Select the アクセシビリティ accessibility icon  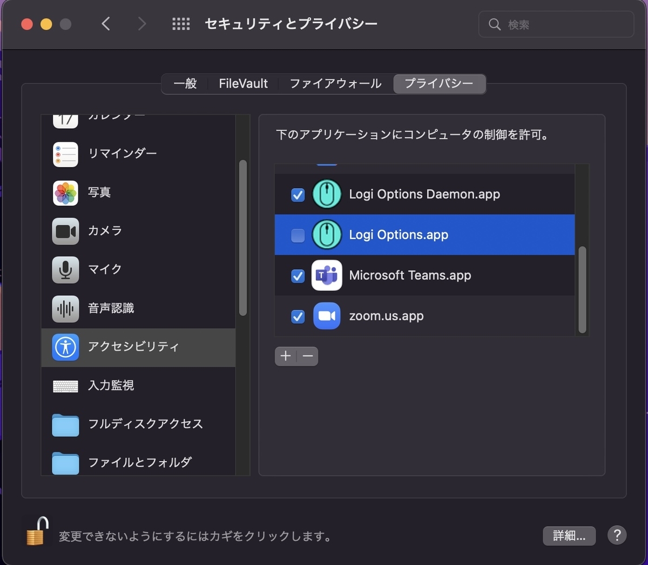[65, 348]
